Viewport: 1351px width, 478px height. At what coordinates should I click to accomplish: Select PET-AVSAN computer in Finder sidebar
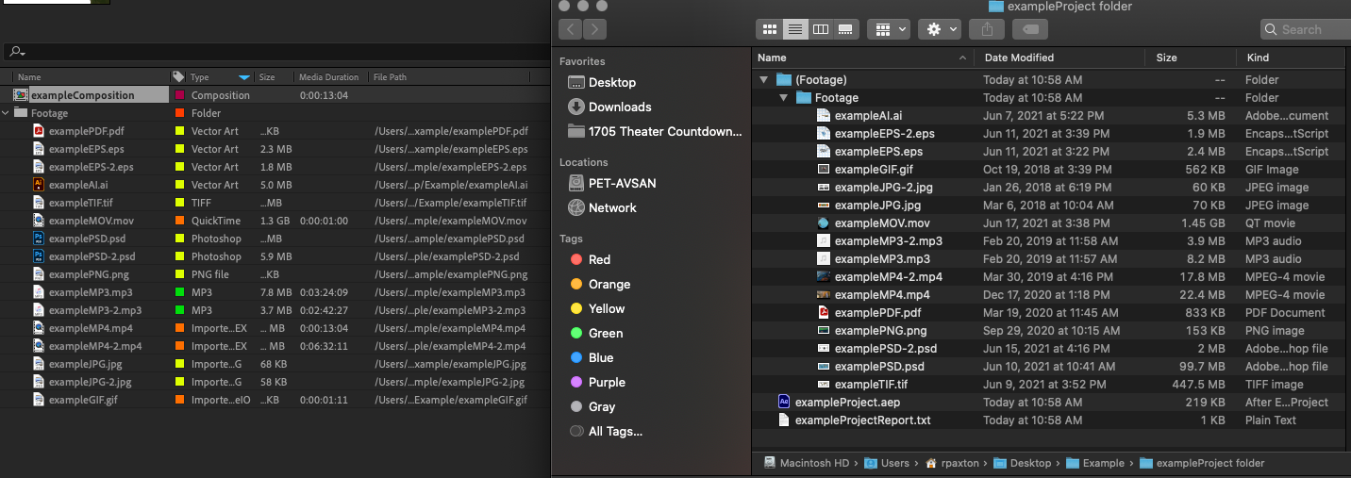tap(612, 183)
